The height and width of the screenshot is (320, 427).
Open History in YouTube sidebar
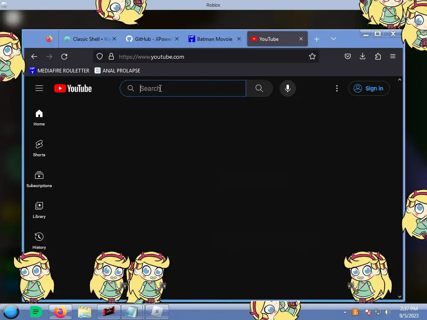coord(39,241)
